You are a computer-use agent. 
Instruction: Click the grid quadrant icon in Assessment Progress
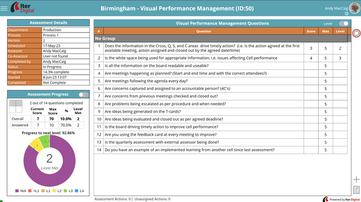click(15, 106)
